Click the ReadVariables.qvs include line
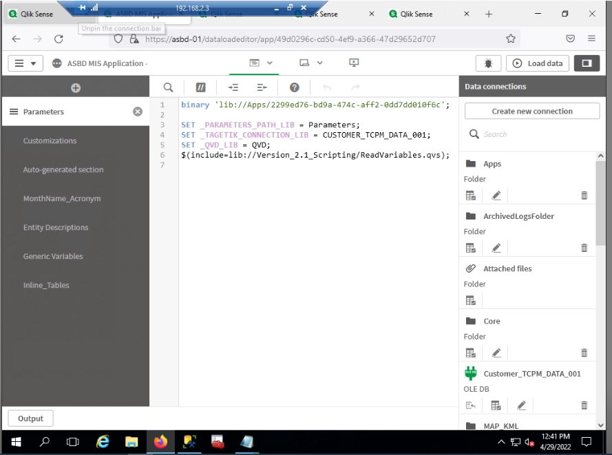The height and width of the screenshot is (455, 612). [315, 155]
